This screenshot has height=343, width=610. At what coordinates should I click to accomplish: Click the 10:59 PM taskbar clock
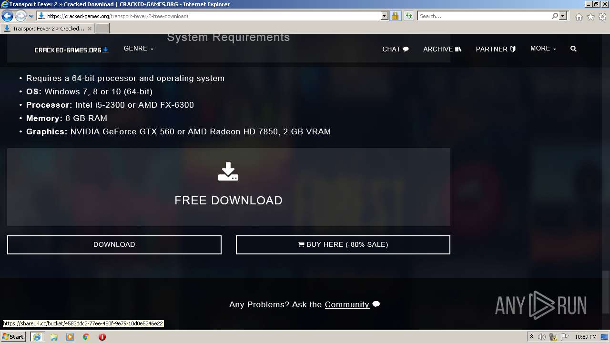[x=586, y=337]
